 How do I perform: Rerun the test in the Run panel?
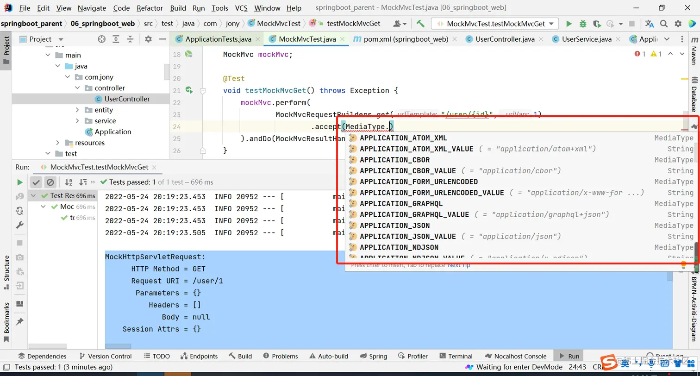(x=20, y=182)
